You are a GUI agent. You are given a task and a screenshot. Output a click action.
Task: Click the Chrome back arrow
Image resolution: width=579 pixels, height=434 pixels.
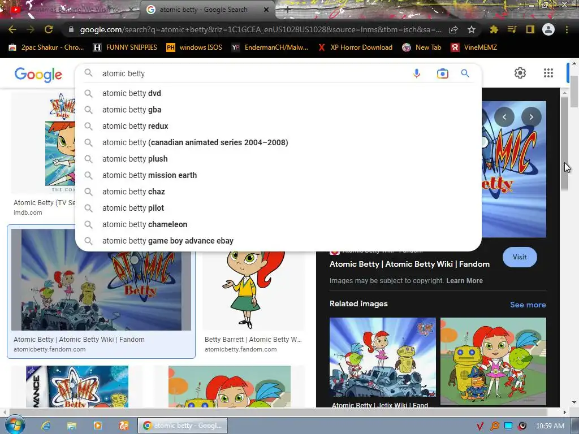point(12,29)
